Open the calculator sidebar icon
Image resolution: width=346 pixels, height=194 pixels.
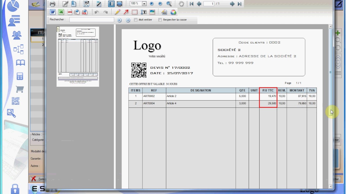(20, 76)
